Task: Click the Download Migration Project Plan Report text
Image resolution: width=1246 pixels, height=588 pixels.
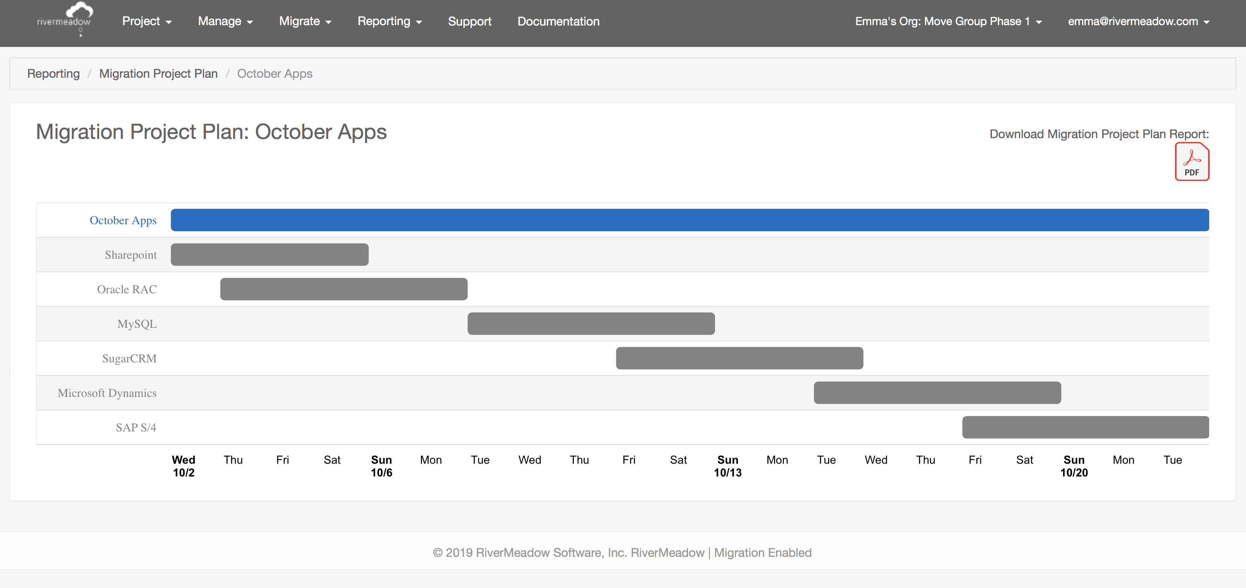Action: 1099,134
